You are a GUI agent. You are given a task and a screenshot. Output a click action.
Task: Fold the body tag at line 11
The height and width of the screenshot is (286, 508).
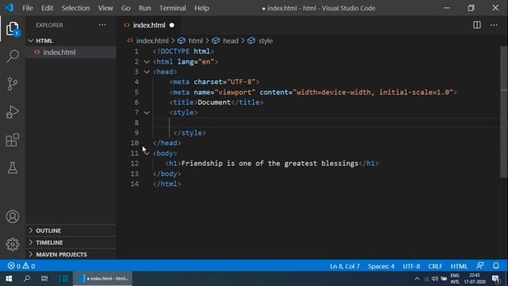coord(146,153)
